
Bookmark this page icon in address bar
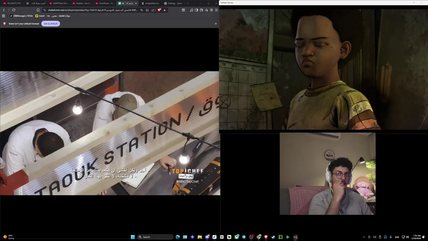coord(38,10)
